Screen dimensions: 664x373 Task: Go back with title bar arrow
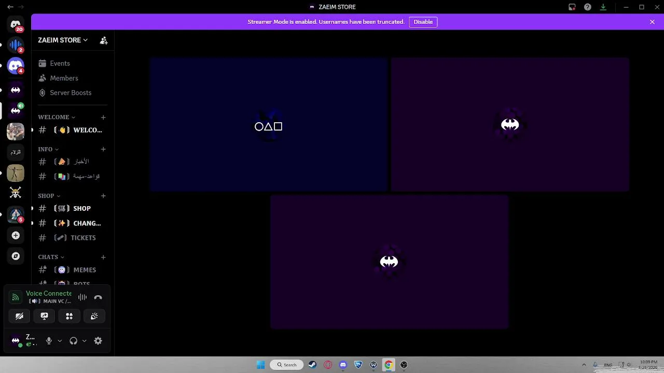point(10,7)
